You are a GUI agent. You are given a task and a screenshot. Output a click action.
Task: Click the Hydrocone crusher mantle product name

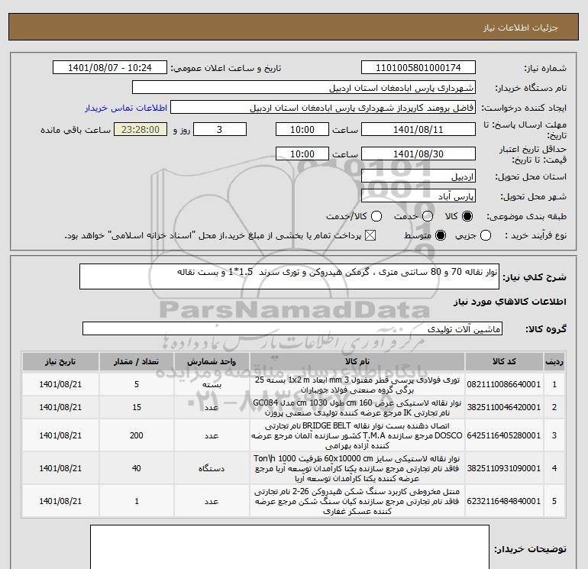click(357, 501)
